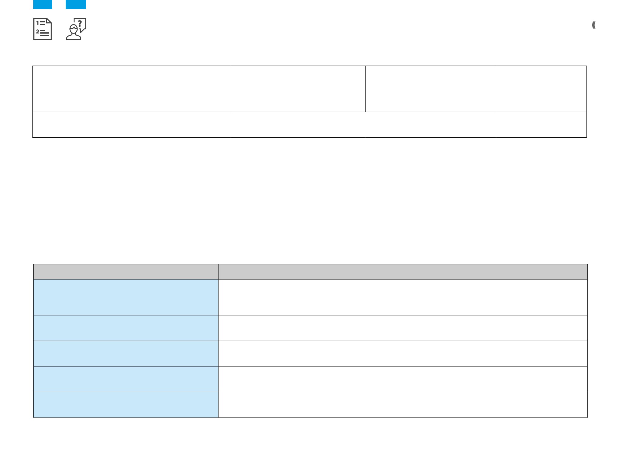Click the white cell in the last table row
Image resolution: width=621 pixels, height=465 pixels.
click(403, 405)
